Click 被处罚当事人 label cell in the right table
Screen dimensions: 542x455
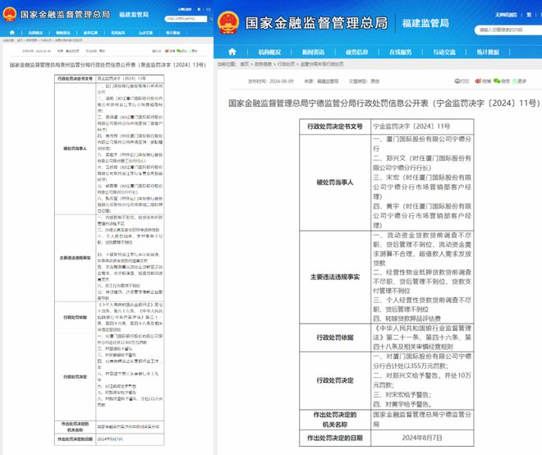pos(334,182)
